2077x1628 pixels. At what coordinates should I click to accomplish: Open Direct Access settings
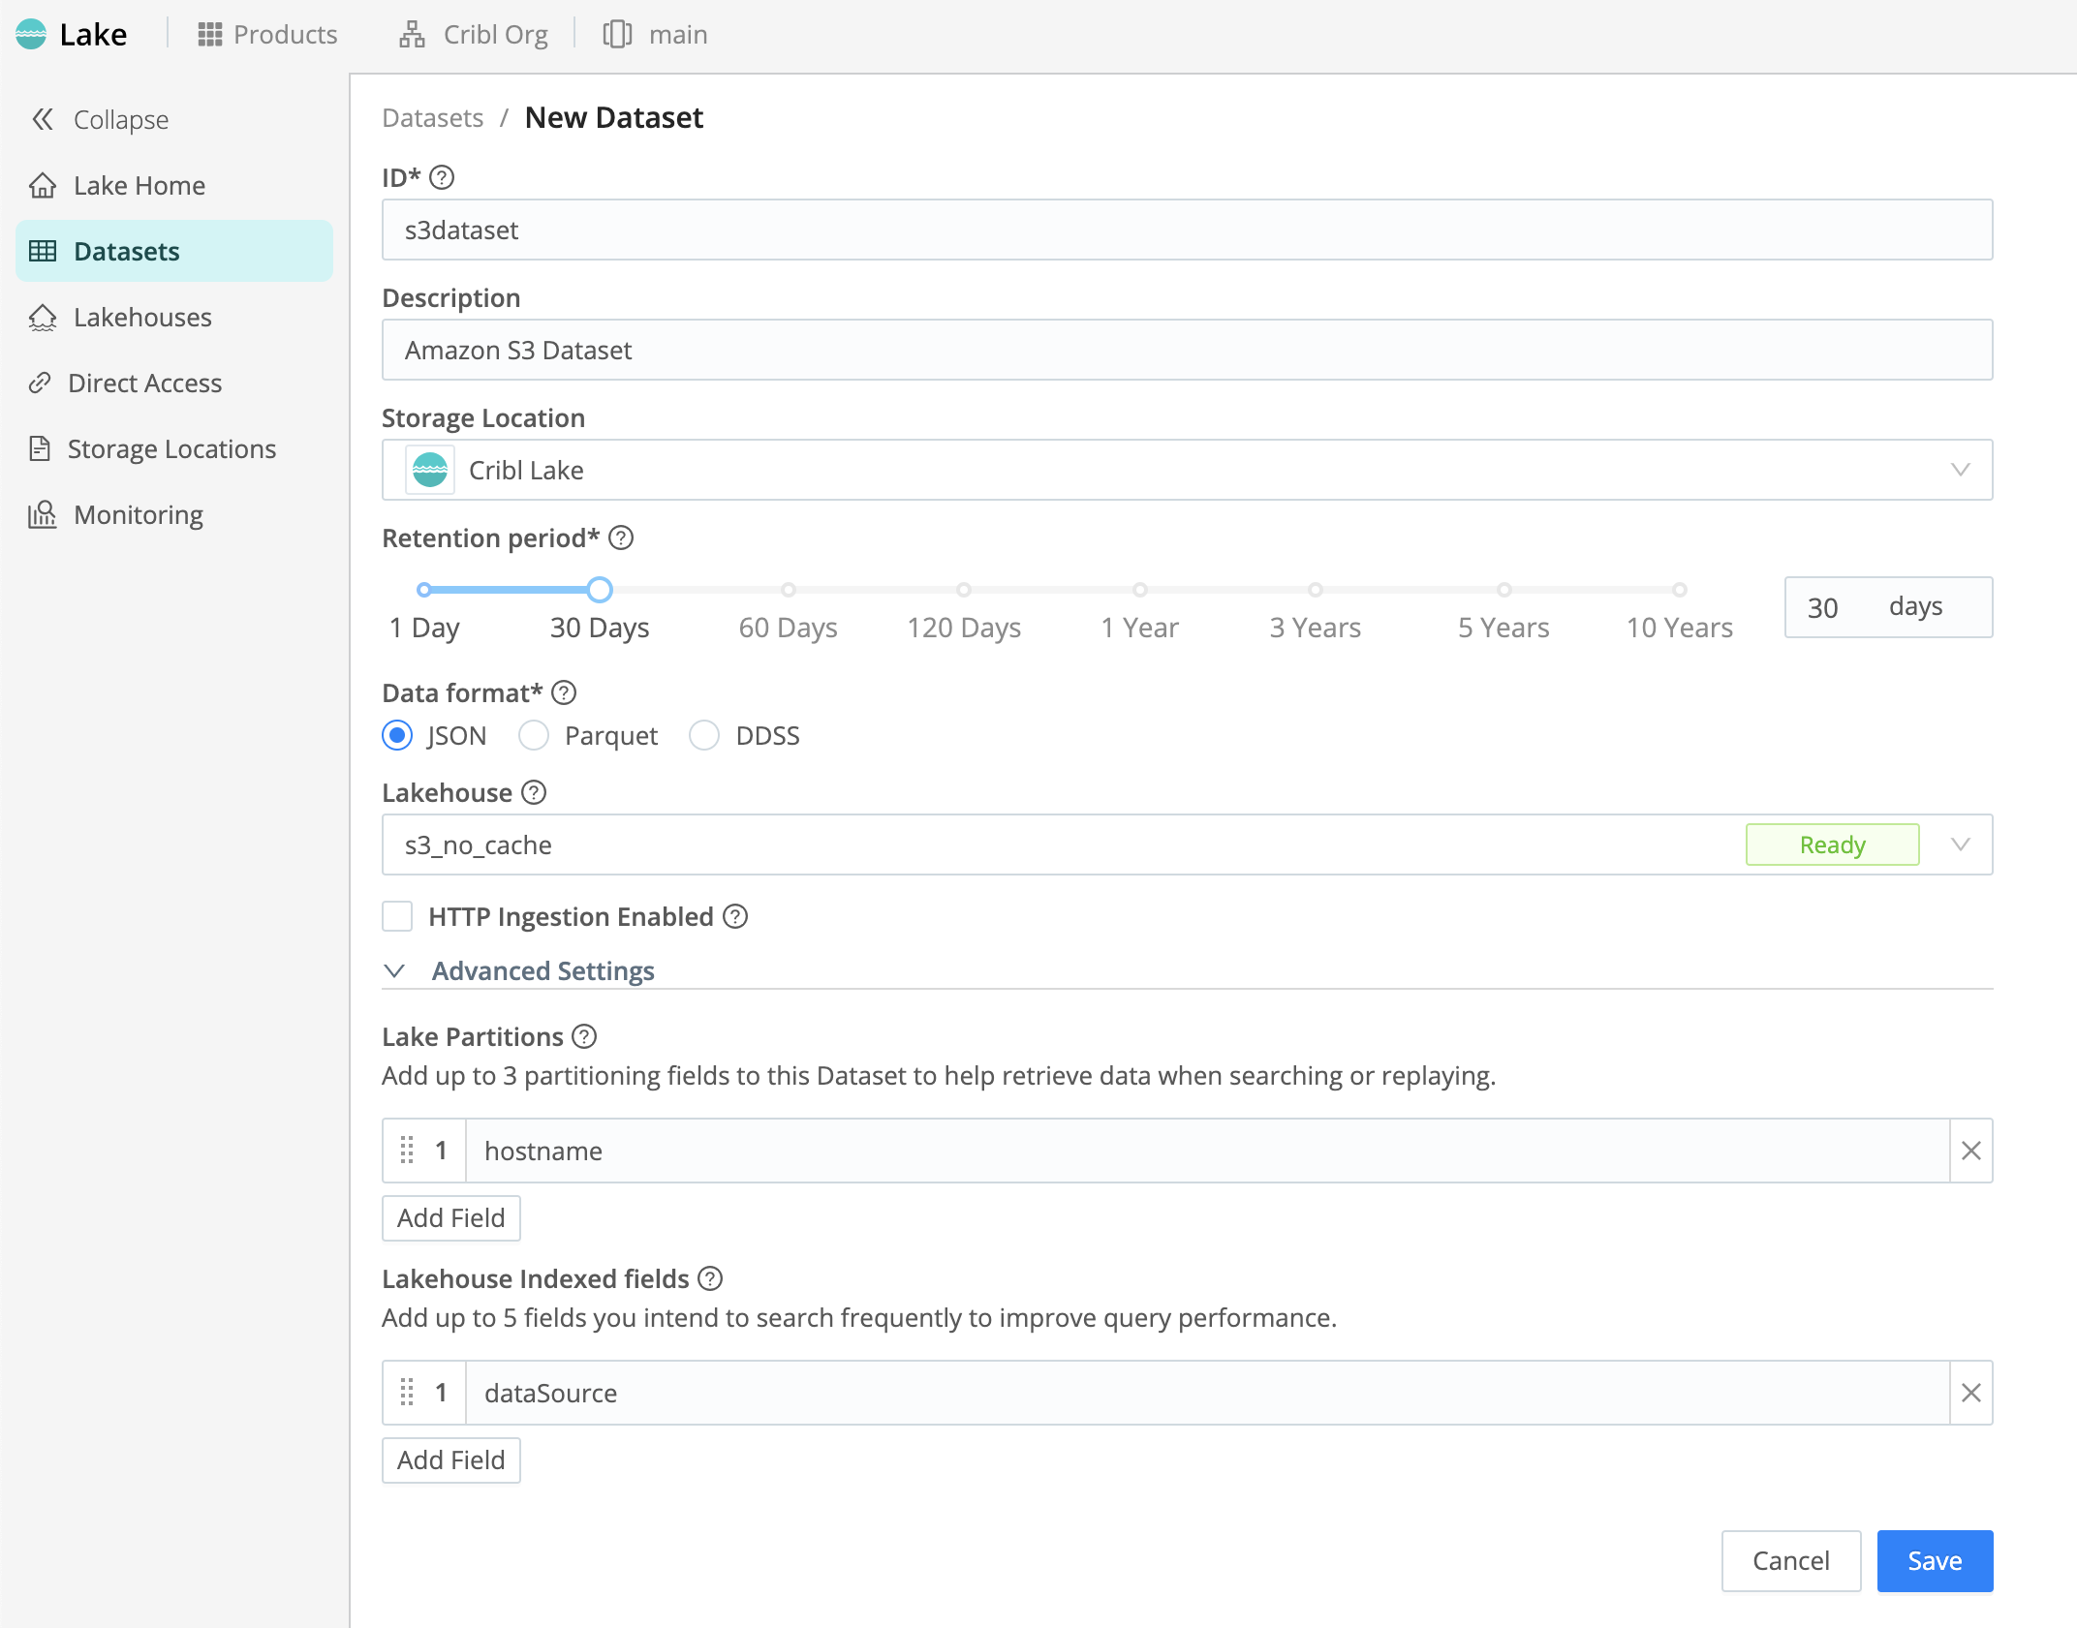click(x=144, y=383)
